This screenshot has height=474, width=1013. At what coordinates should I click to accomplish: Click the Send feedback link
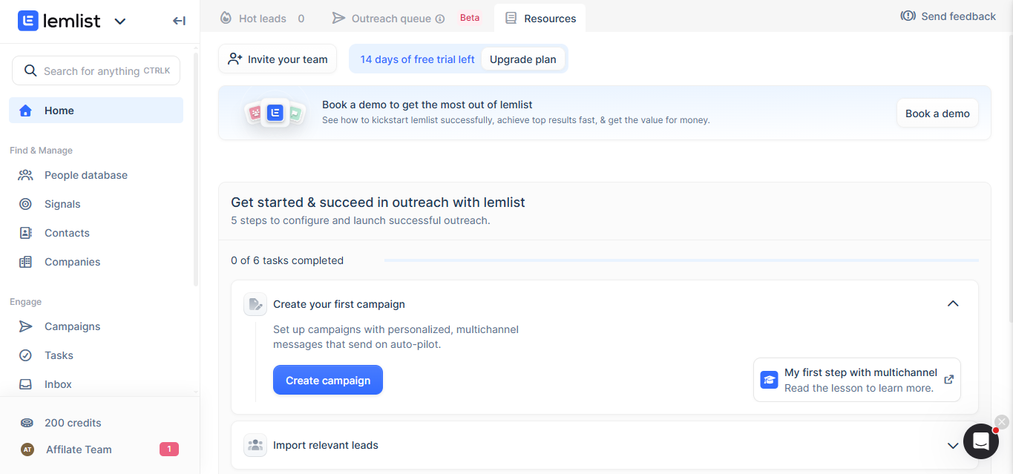[948, 16]
